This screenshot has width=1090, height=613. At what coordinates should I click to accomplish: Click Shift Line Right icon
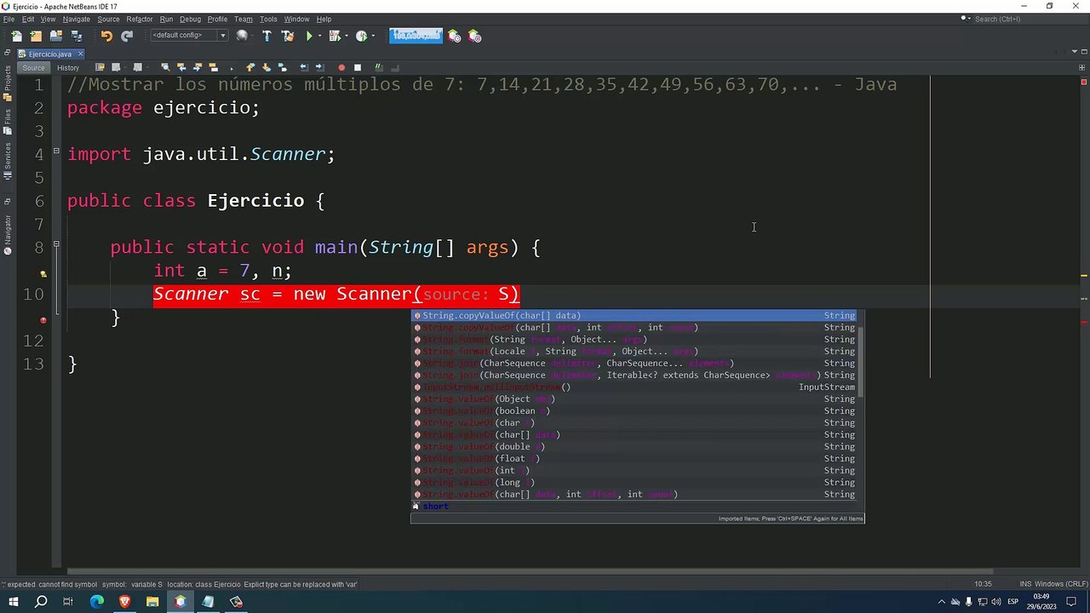320,67
